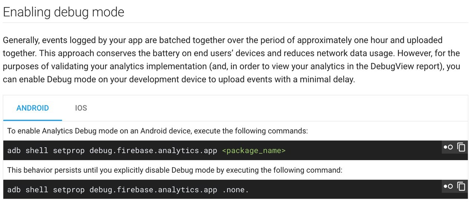The image size is (475, 207).
Task: Toggle dark theme on .none. code block
Action: coord(448,186)
